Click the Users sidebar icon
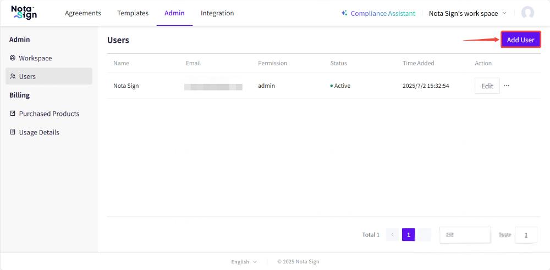Screen dimensions: 550x270 pos(13,77)
